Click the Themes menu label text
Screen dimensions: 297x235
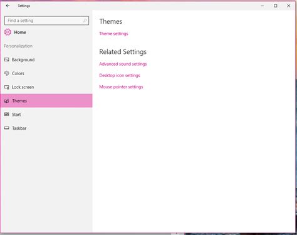(19, 101)
